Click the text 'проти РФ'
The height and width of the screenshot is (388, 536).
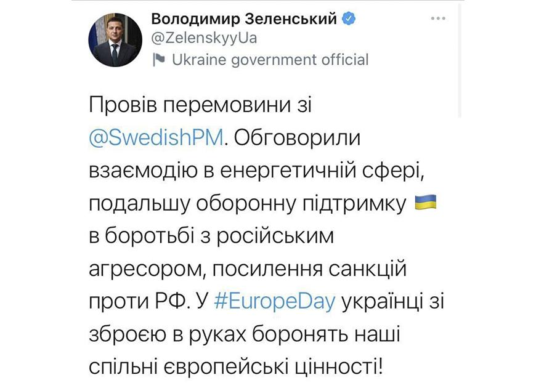tap(137, 302)
